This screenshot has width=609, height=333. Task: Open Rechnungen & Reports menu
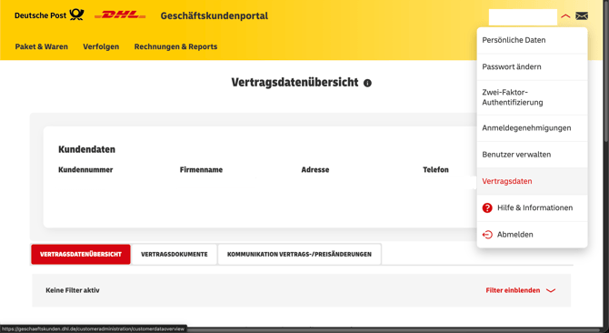click(x=175, y=46)
